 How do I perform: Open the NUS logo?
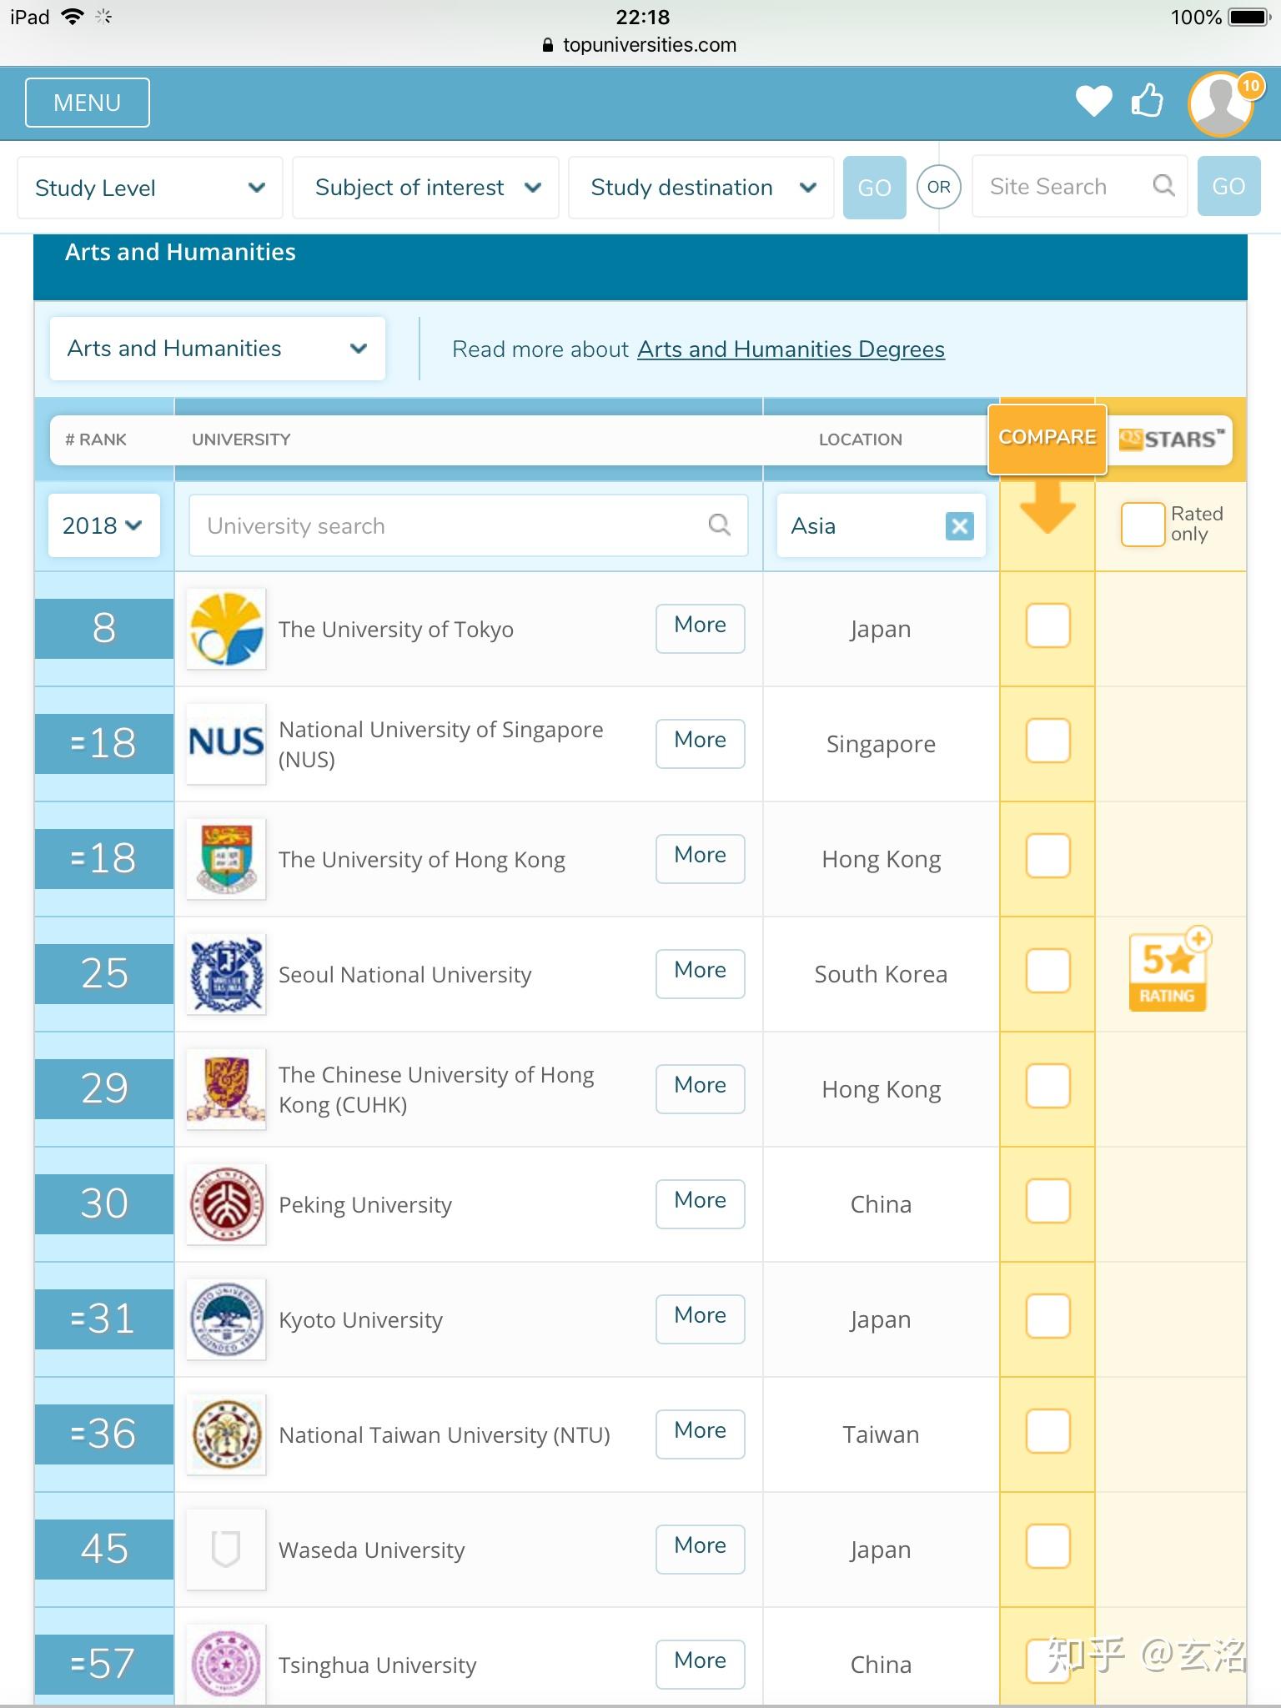pyautogui.click(x=226, y=744)
